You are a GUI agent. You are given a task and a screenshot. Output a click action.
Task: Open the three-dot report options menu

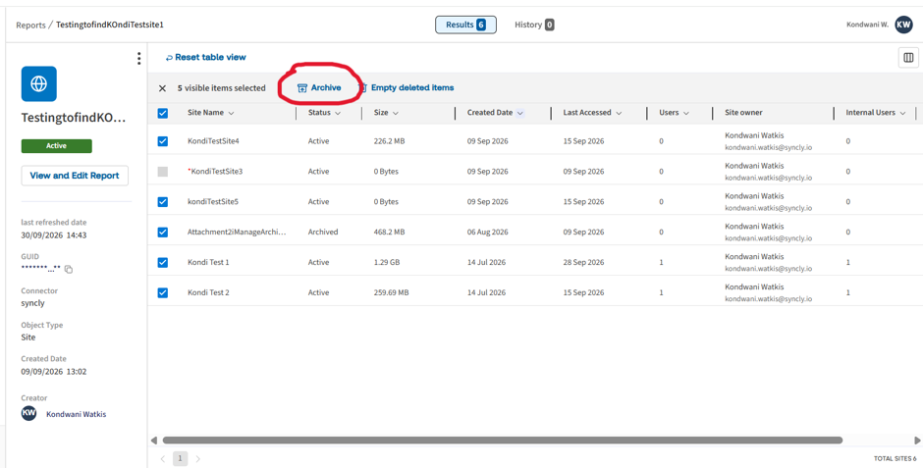click(138, 58)
